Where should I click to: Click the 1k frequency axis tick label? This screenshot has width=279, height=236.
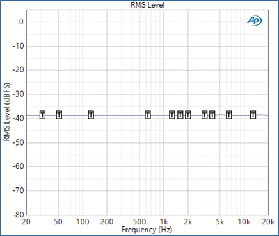coord(164,222)
